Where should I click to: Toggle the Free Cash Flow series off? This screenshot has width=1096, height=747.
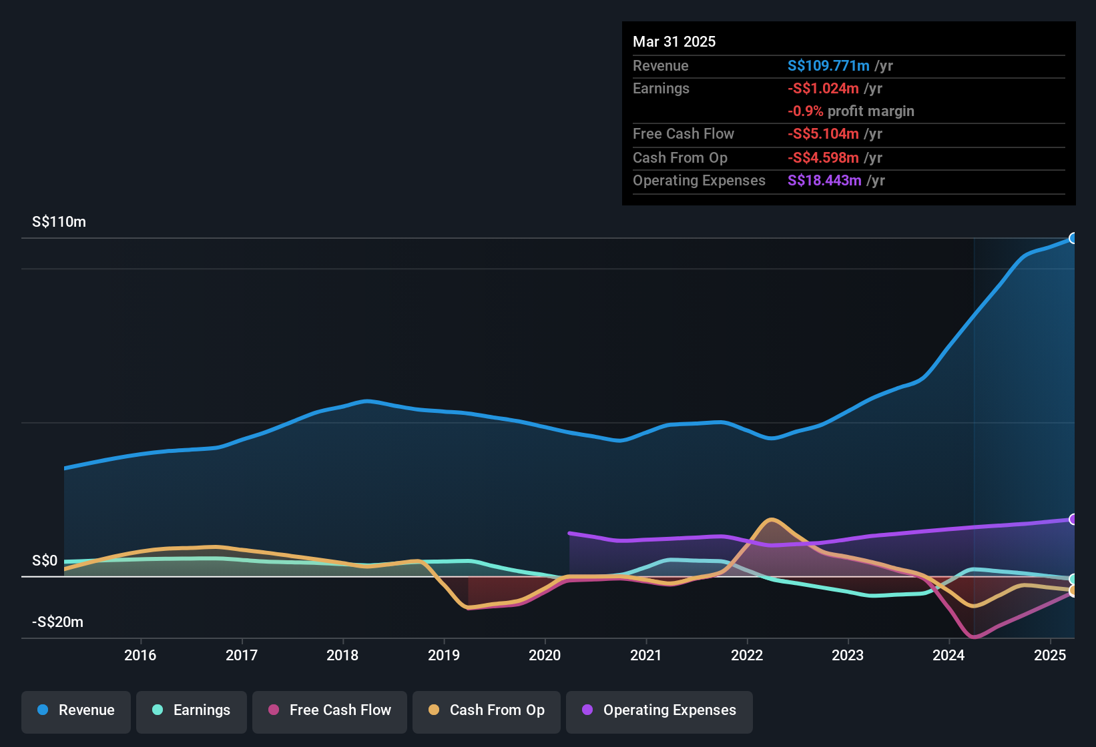pyautogui.click(x=329, y=711)
